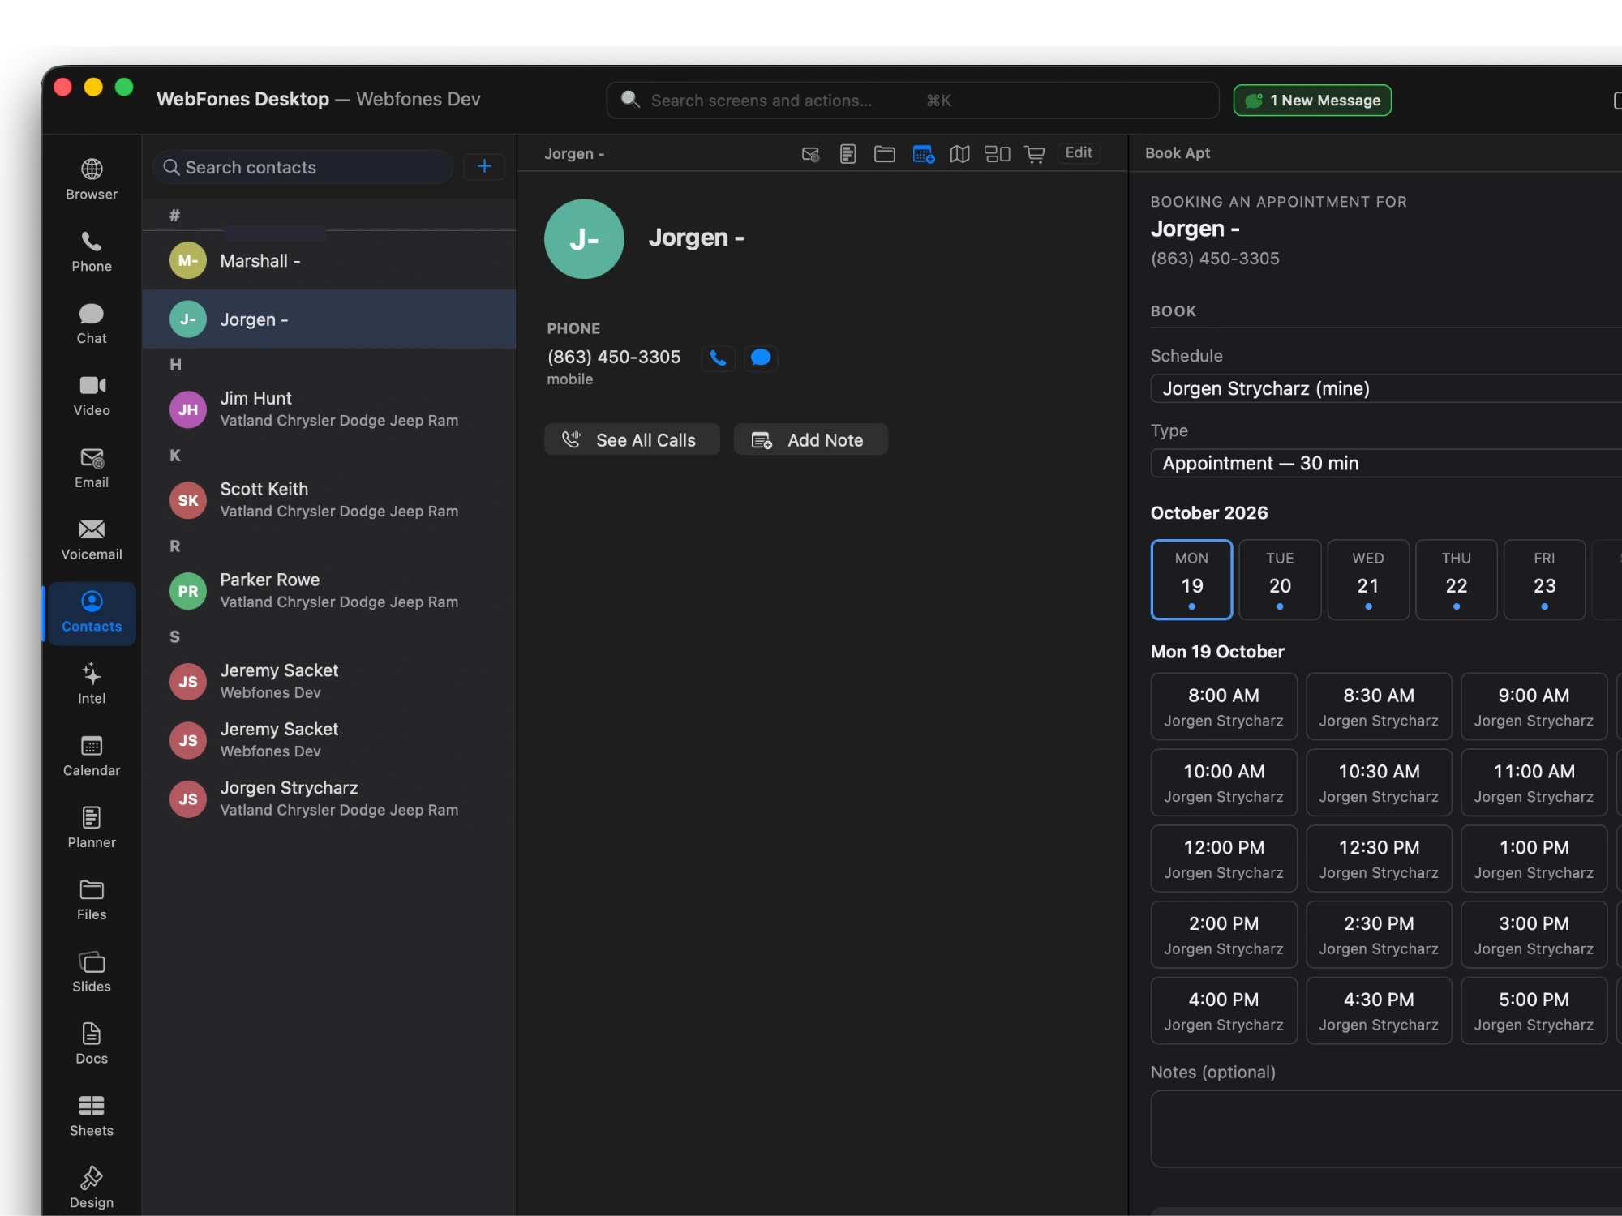Open the Planner section
The height and width of the screenshot is (1216, 1622).
(x=92, y=829)
